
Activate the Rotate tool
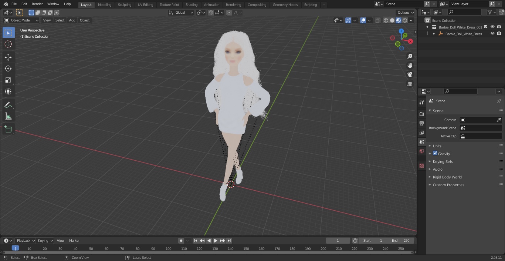click(x=8, y=68)
